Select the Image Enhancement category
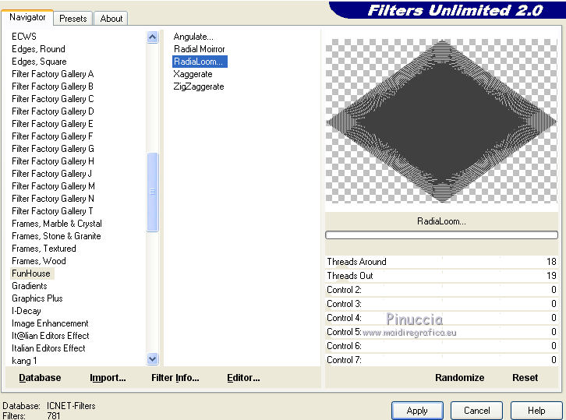The height and width of the screenshot is (420, 566). point(50,323)
